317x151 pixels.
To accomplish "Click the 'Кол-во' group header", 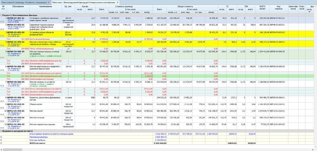I will click(x=85, y=6).
